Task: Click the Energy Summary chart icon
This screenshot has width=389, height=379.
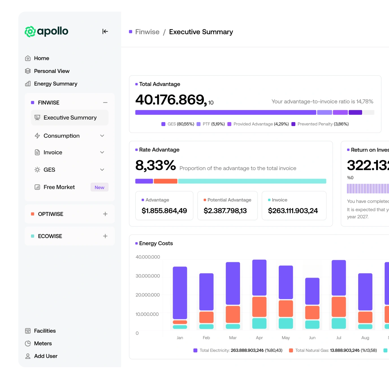Action: pyautogui.click(x=28, y=84)
